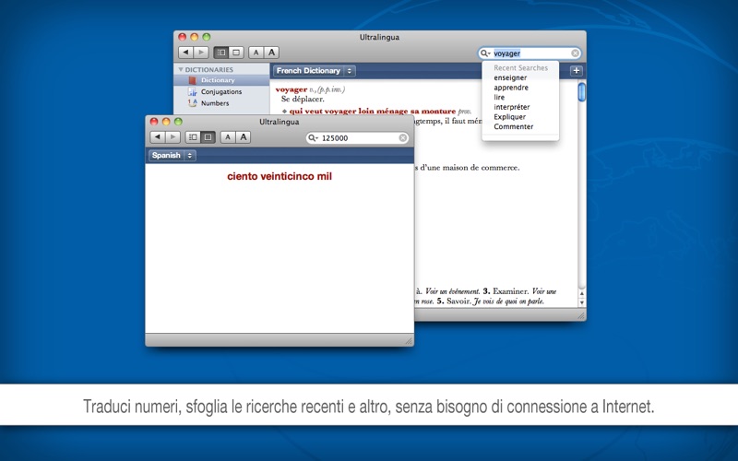The width and height of the screenshot is (738, 461).
Task: Collapse the DICTIONARIES sidebar section
Action: pos(180,70)
